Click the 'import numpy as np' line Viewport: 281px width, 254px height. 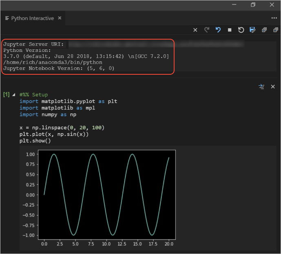[x=48, y=114]
